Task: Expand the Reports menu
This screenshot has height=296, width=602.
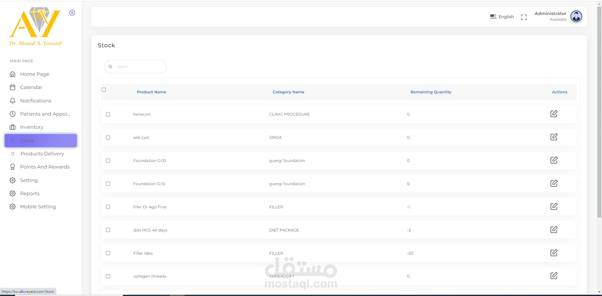Action: coord(41,194)
